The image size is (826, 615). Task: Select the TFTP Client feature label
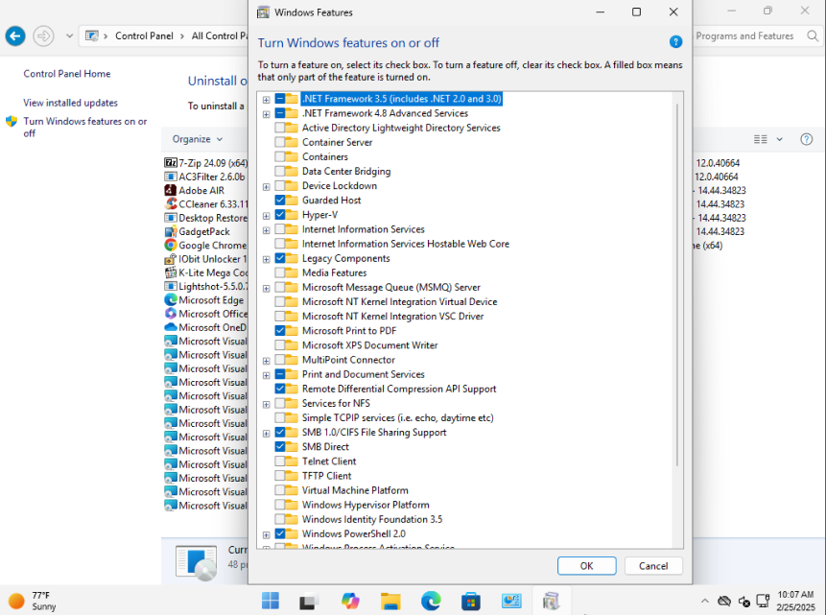click(x=326, y=476)
